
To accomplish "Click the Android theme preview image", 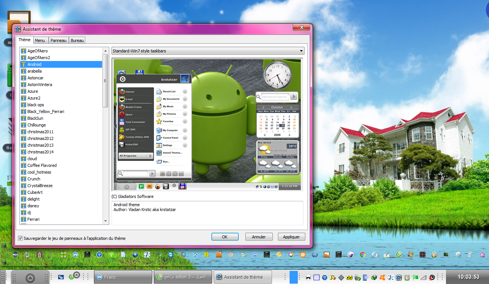I will (x=207, y=125).
